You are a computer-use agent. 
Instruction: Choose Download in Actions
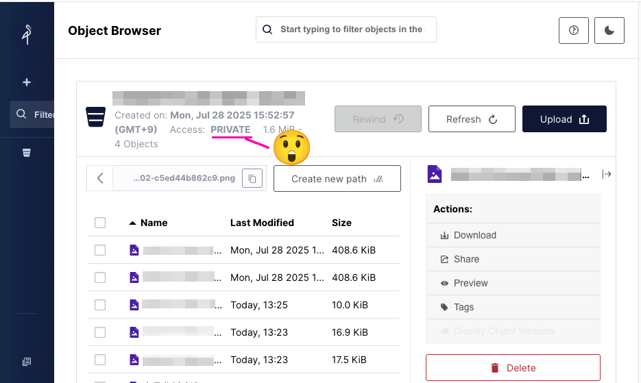coord(513,235)
